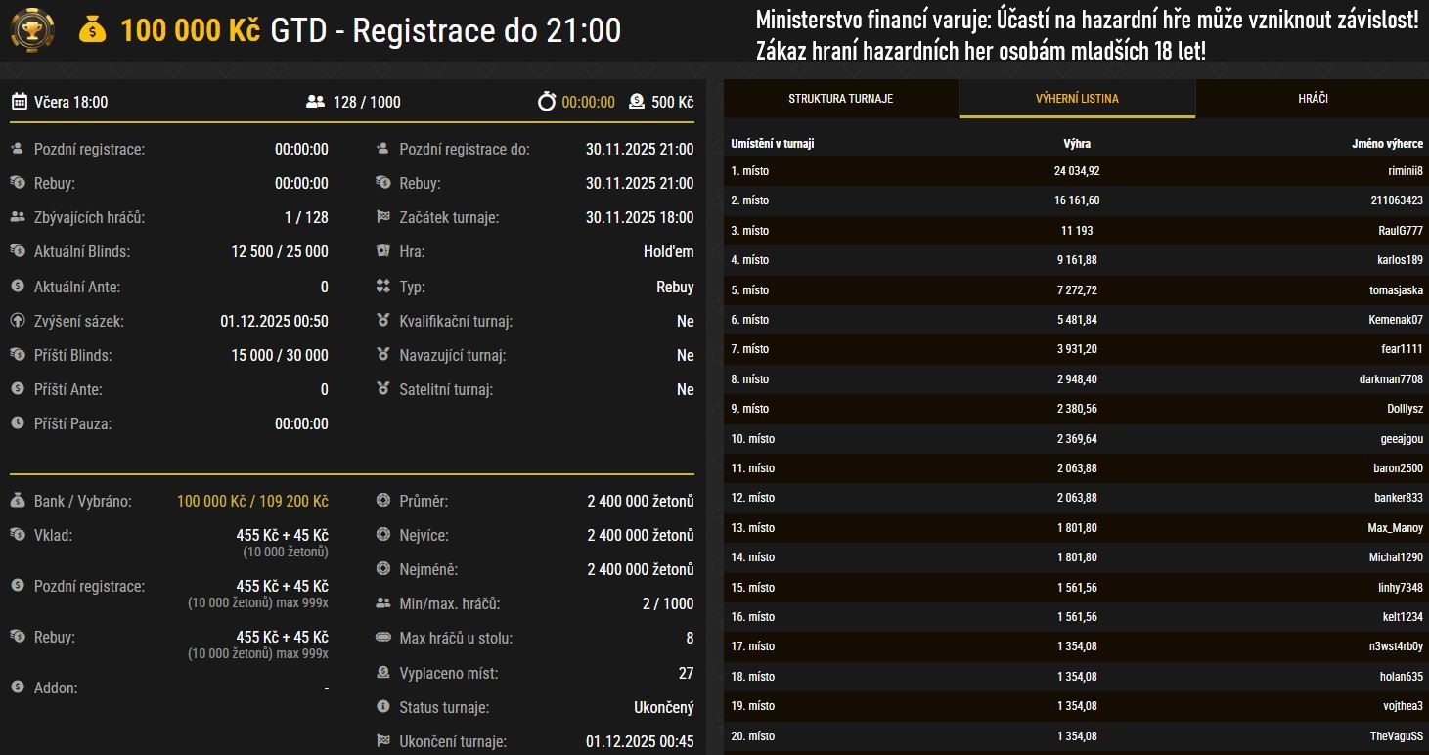Select player Kemenak07
1429x755 pixels.
pos(1396,320)
